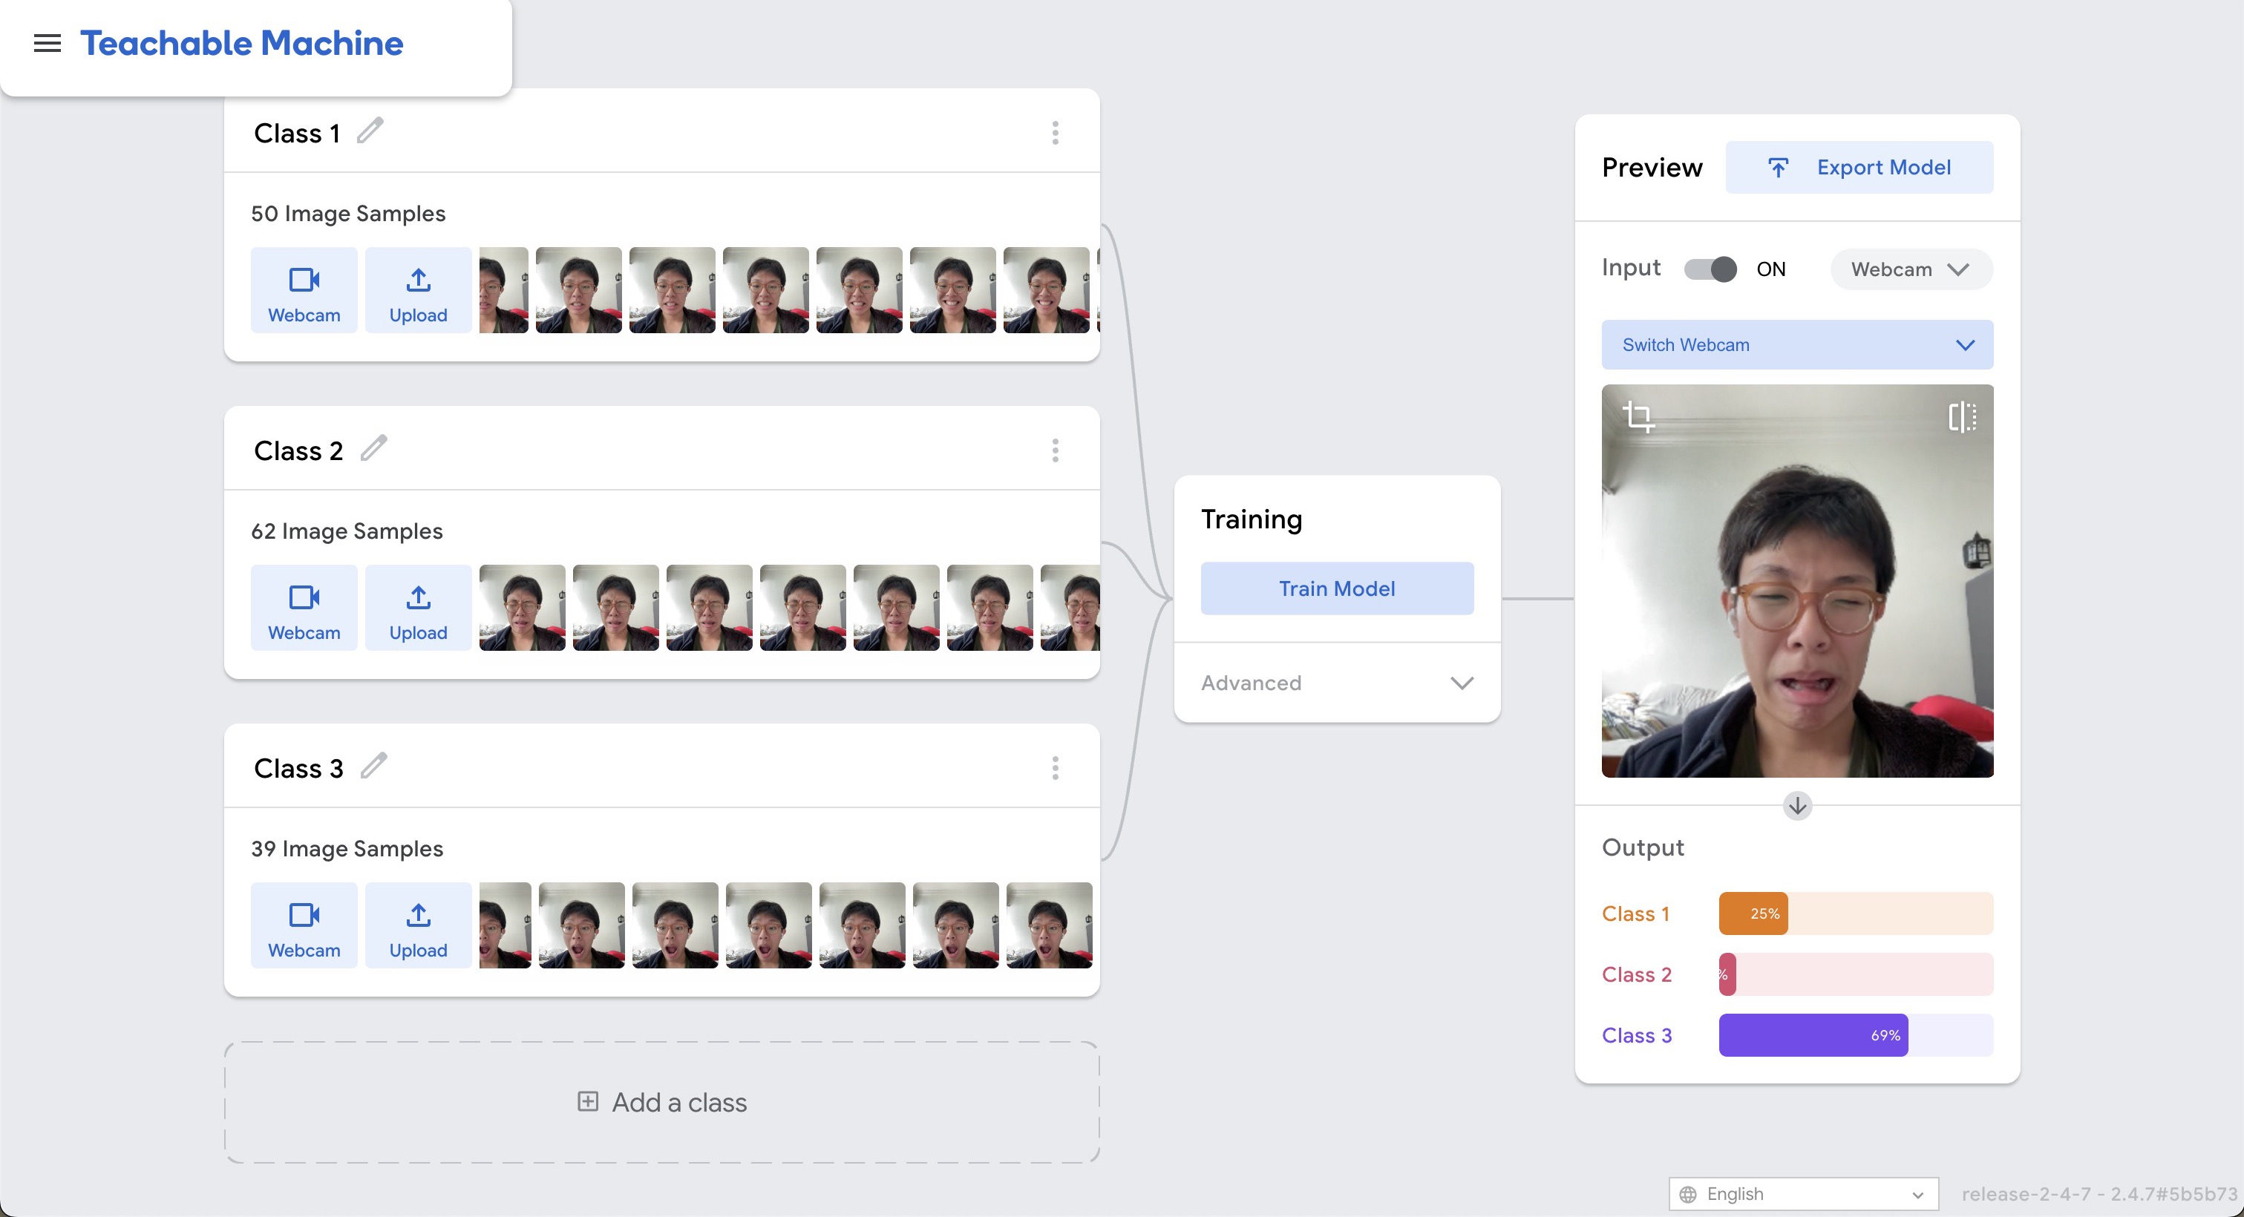Click the crop icon on webcam preview
This screenshot has width=2244, height=1217.
1638,416
